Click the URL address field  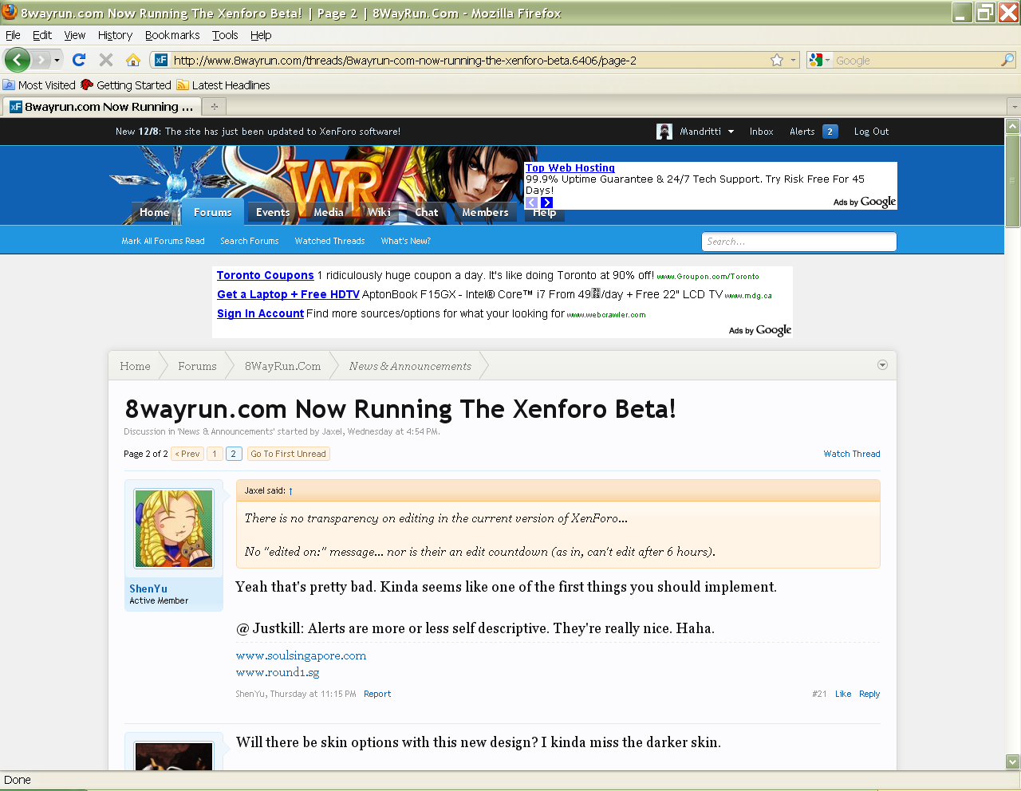(x=469, y=61)
